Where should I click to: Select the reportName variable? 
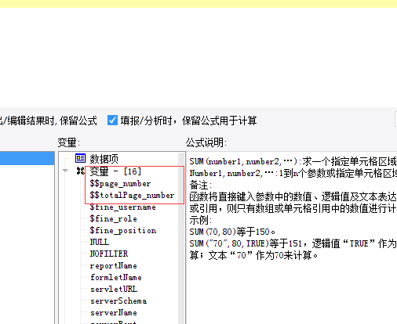click(x=114, y=265)
